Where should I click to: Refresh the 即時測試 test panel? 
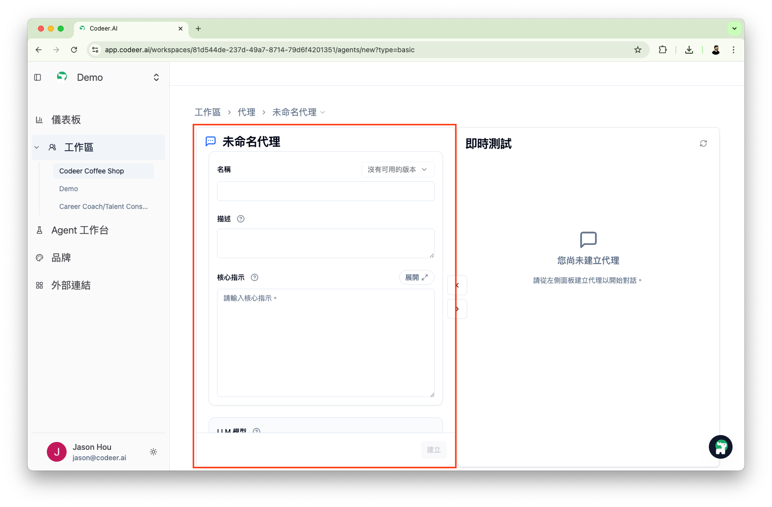(703, 143)
